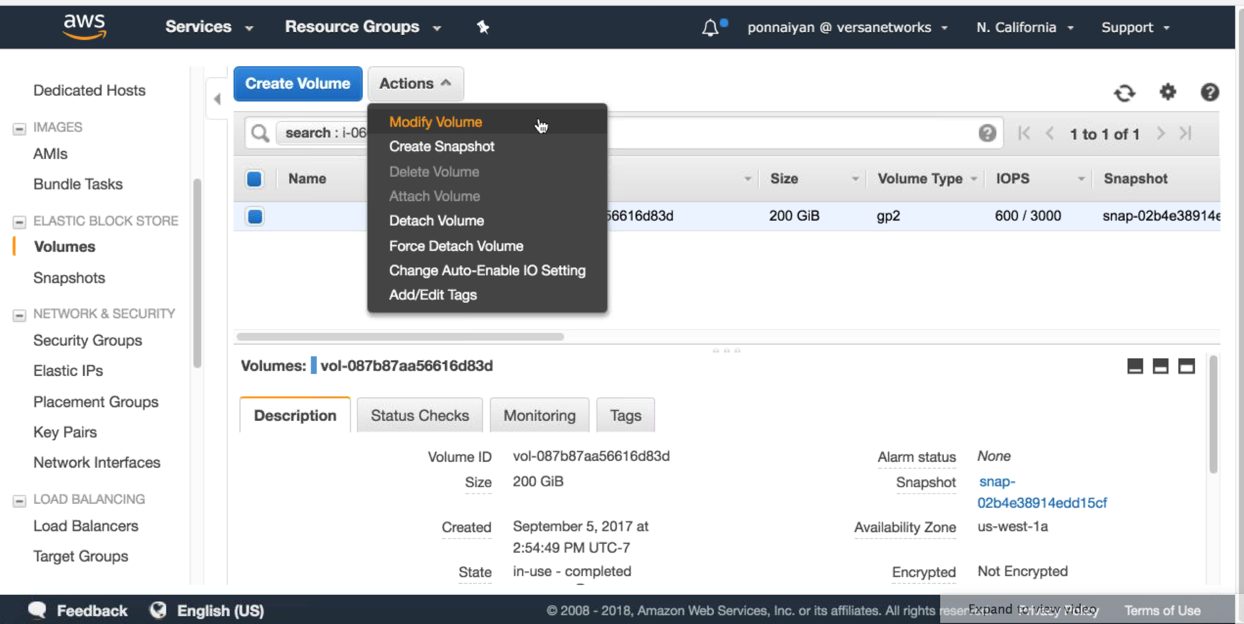The height and width of the screenshot is (624, 1244).
Task: Click the AWS logo home icon
Action: (84, 27)
